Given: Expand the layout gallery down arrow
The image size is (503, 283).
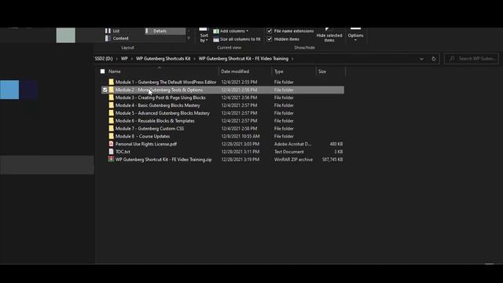Looking at the screenshot, I should tap(189, 39).
